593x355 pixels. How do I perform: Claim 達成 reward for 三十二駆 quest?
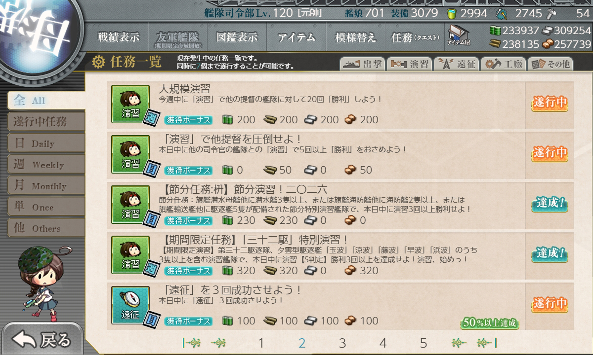click(x=550, y=254)
